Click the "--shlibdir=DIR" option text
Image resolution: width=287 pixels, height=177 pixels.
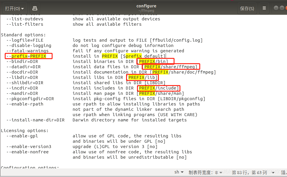[x=25, y=83]
